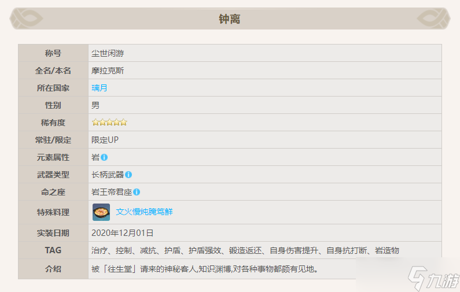460x292 pixels.
Task: Click the 稀有度 row label
Action: tap(53, 123)
